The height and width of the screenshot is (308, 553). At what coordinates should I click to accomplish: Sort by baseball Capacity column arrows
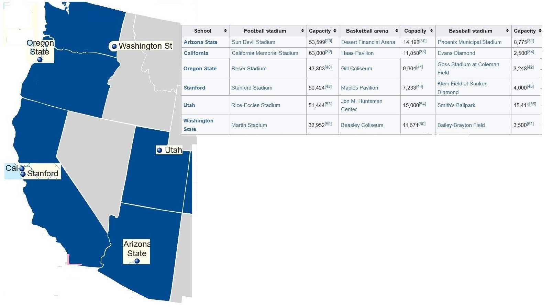pos(540,31)
